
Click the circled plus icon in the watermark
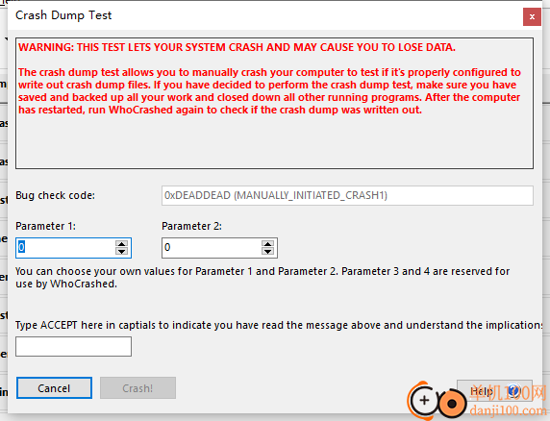(x=424, y=400)
